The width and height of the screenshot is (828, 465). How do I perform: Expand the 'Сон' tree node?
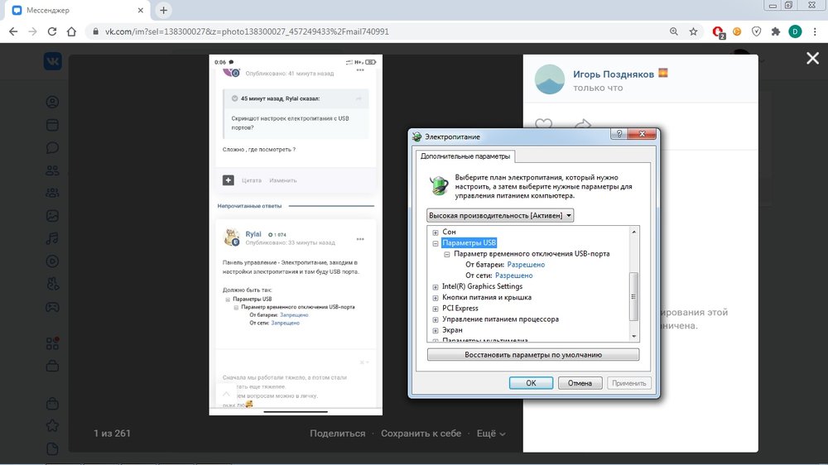[x=436, y=232]
